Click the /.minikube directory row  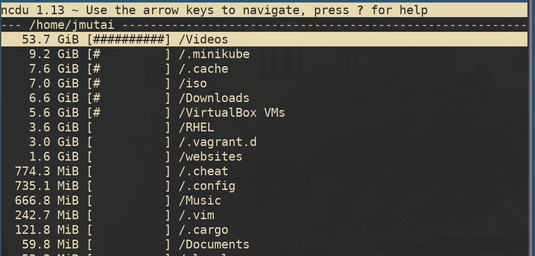tap(214, 54)
